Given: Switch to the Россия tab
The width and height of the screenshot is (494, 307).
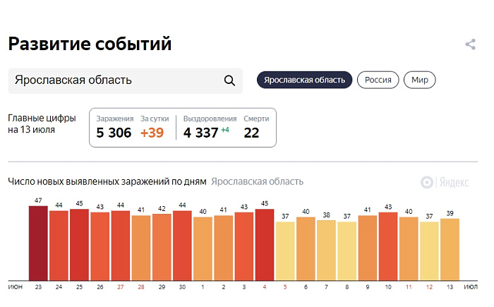Looking at the screenshot, I should 378,80.
